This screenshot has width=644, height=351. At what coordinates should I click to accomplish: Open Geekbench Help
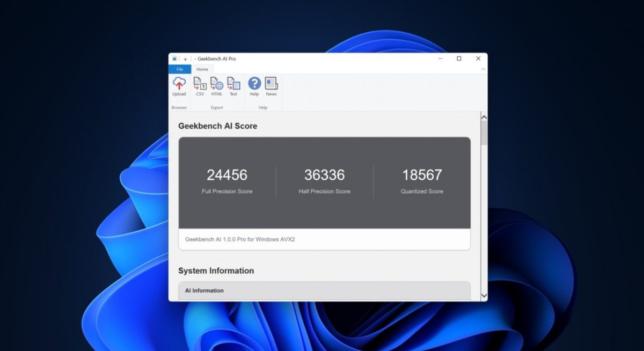click(254, 86)
